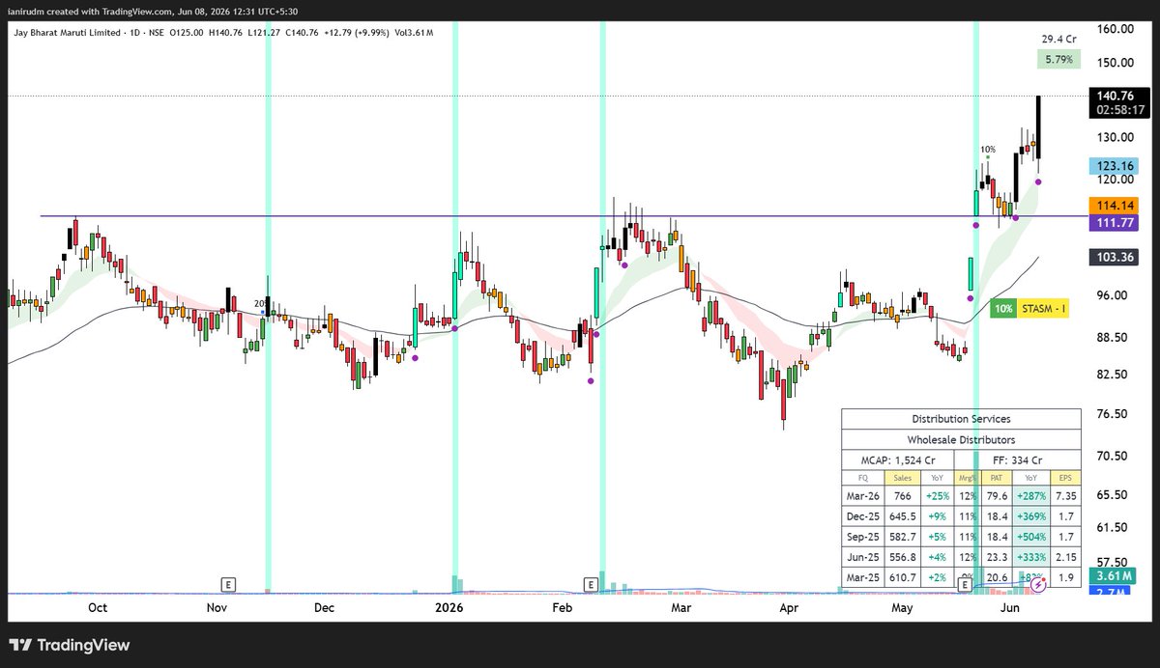Select the black 140.76 current price label
Screen dimensions: 1160x668
(1115, 96)
